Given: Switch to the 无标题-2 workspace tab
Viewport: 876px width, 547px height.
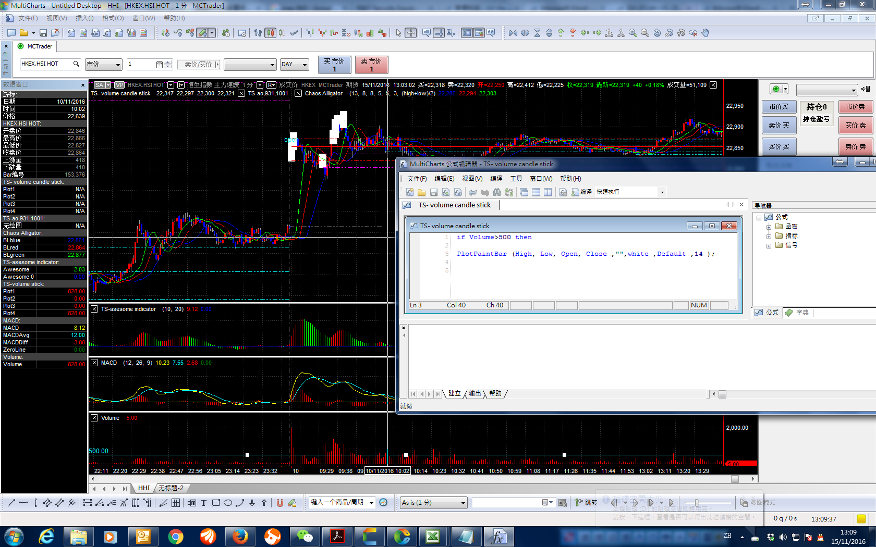Looking at the screenshot, I should pos(171,488).
